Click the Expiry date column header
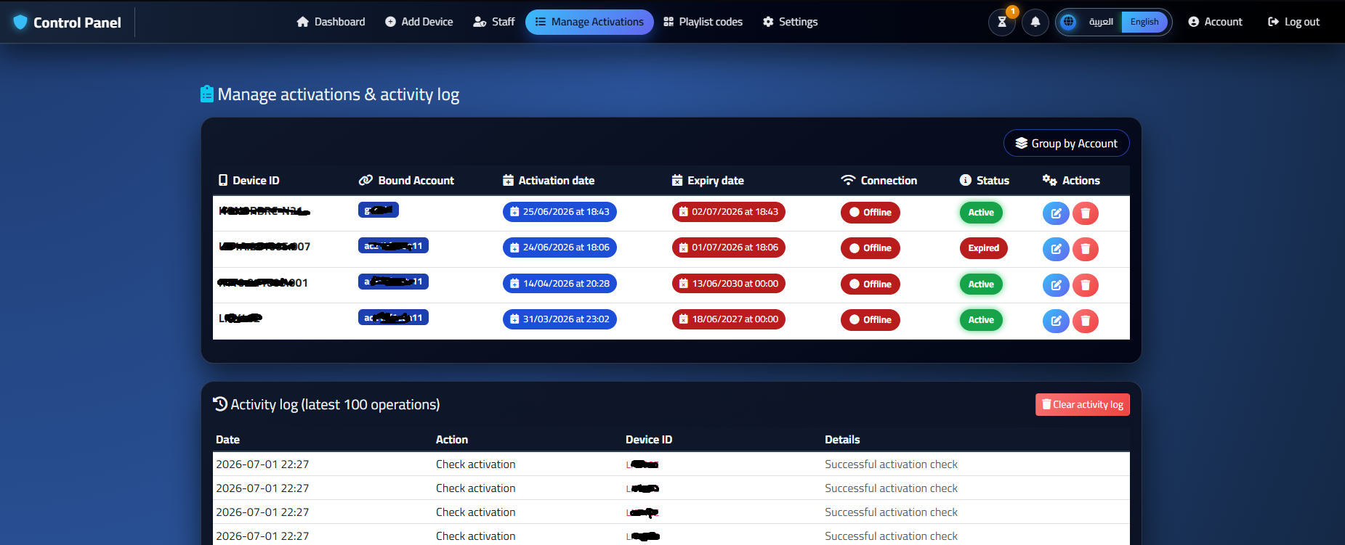 pos(708,181)
